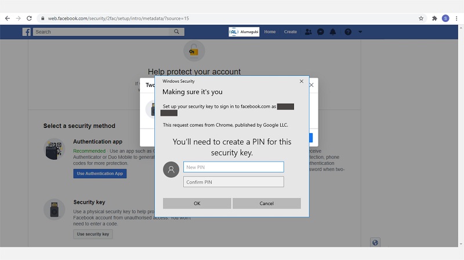Go back using the browser back arrow
Image resolution: width=464 pixels, height=260 pixels.
tap(8, 19)
